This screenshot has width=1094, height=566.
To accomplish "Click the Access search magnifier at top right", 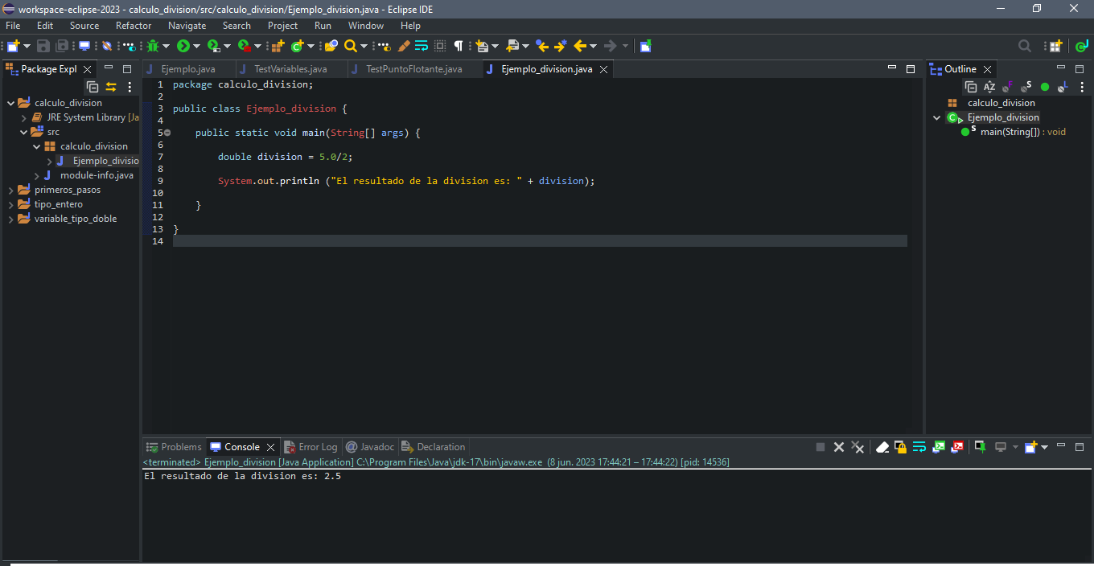I will 1025,46.
